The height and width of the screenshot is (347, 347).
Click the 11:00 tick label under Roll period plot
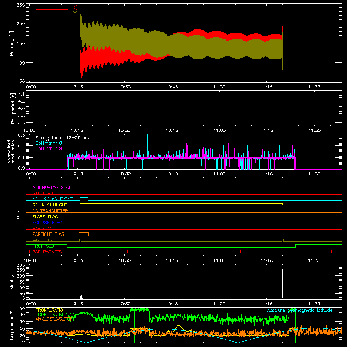[219, 131]
